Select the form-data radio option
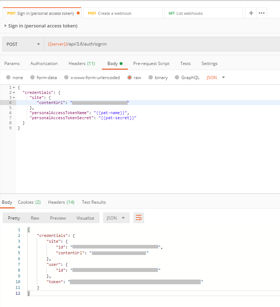 [32, 78]
